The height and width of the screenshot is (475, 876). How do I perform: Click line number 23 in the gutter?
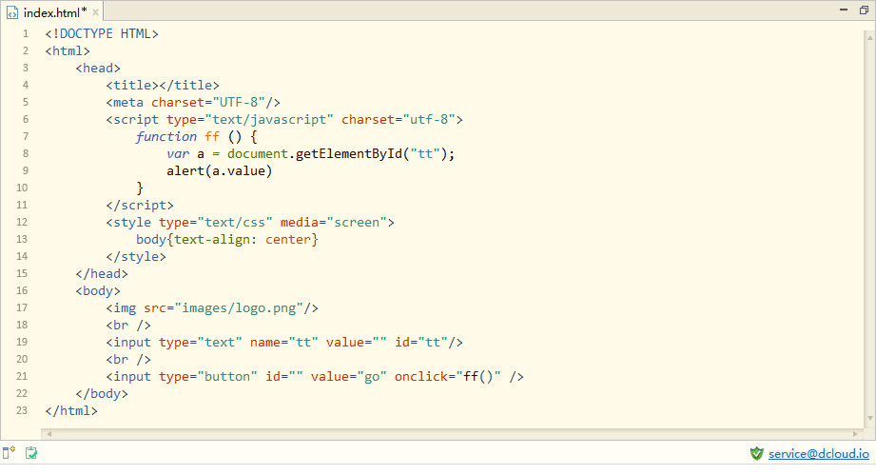point(22,410)
